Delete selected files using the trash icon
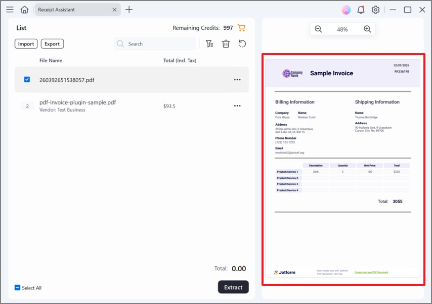 click(226, 44)
